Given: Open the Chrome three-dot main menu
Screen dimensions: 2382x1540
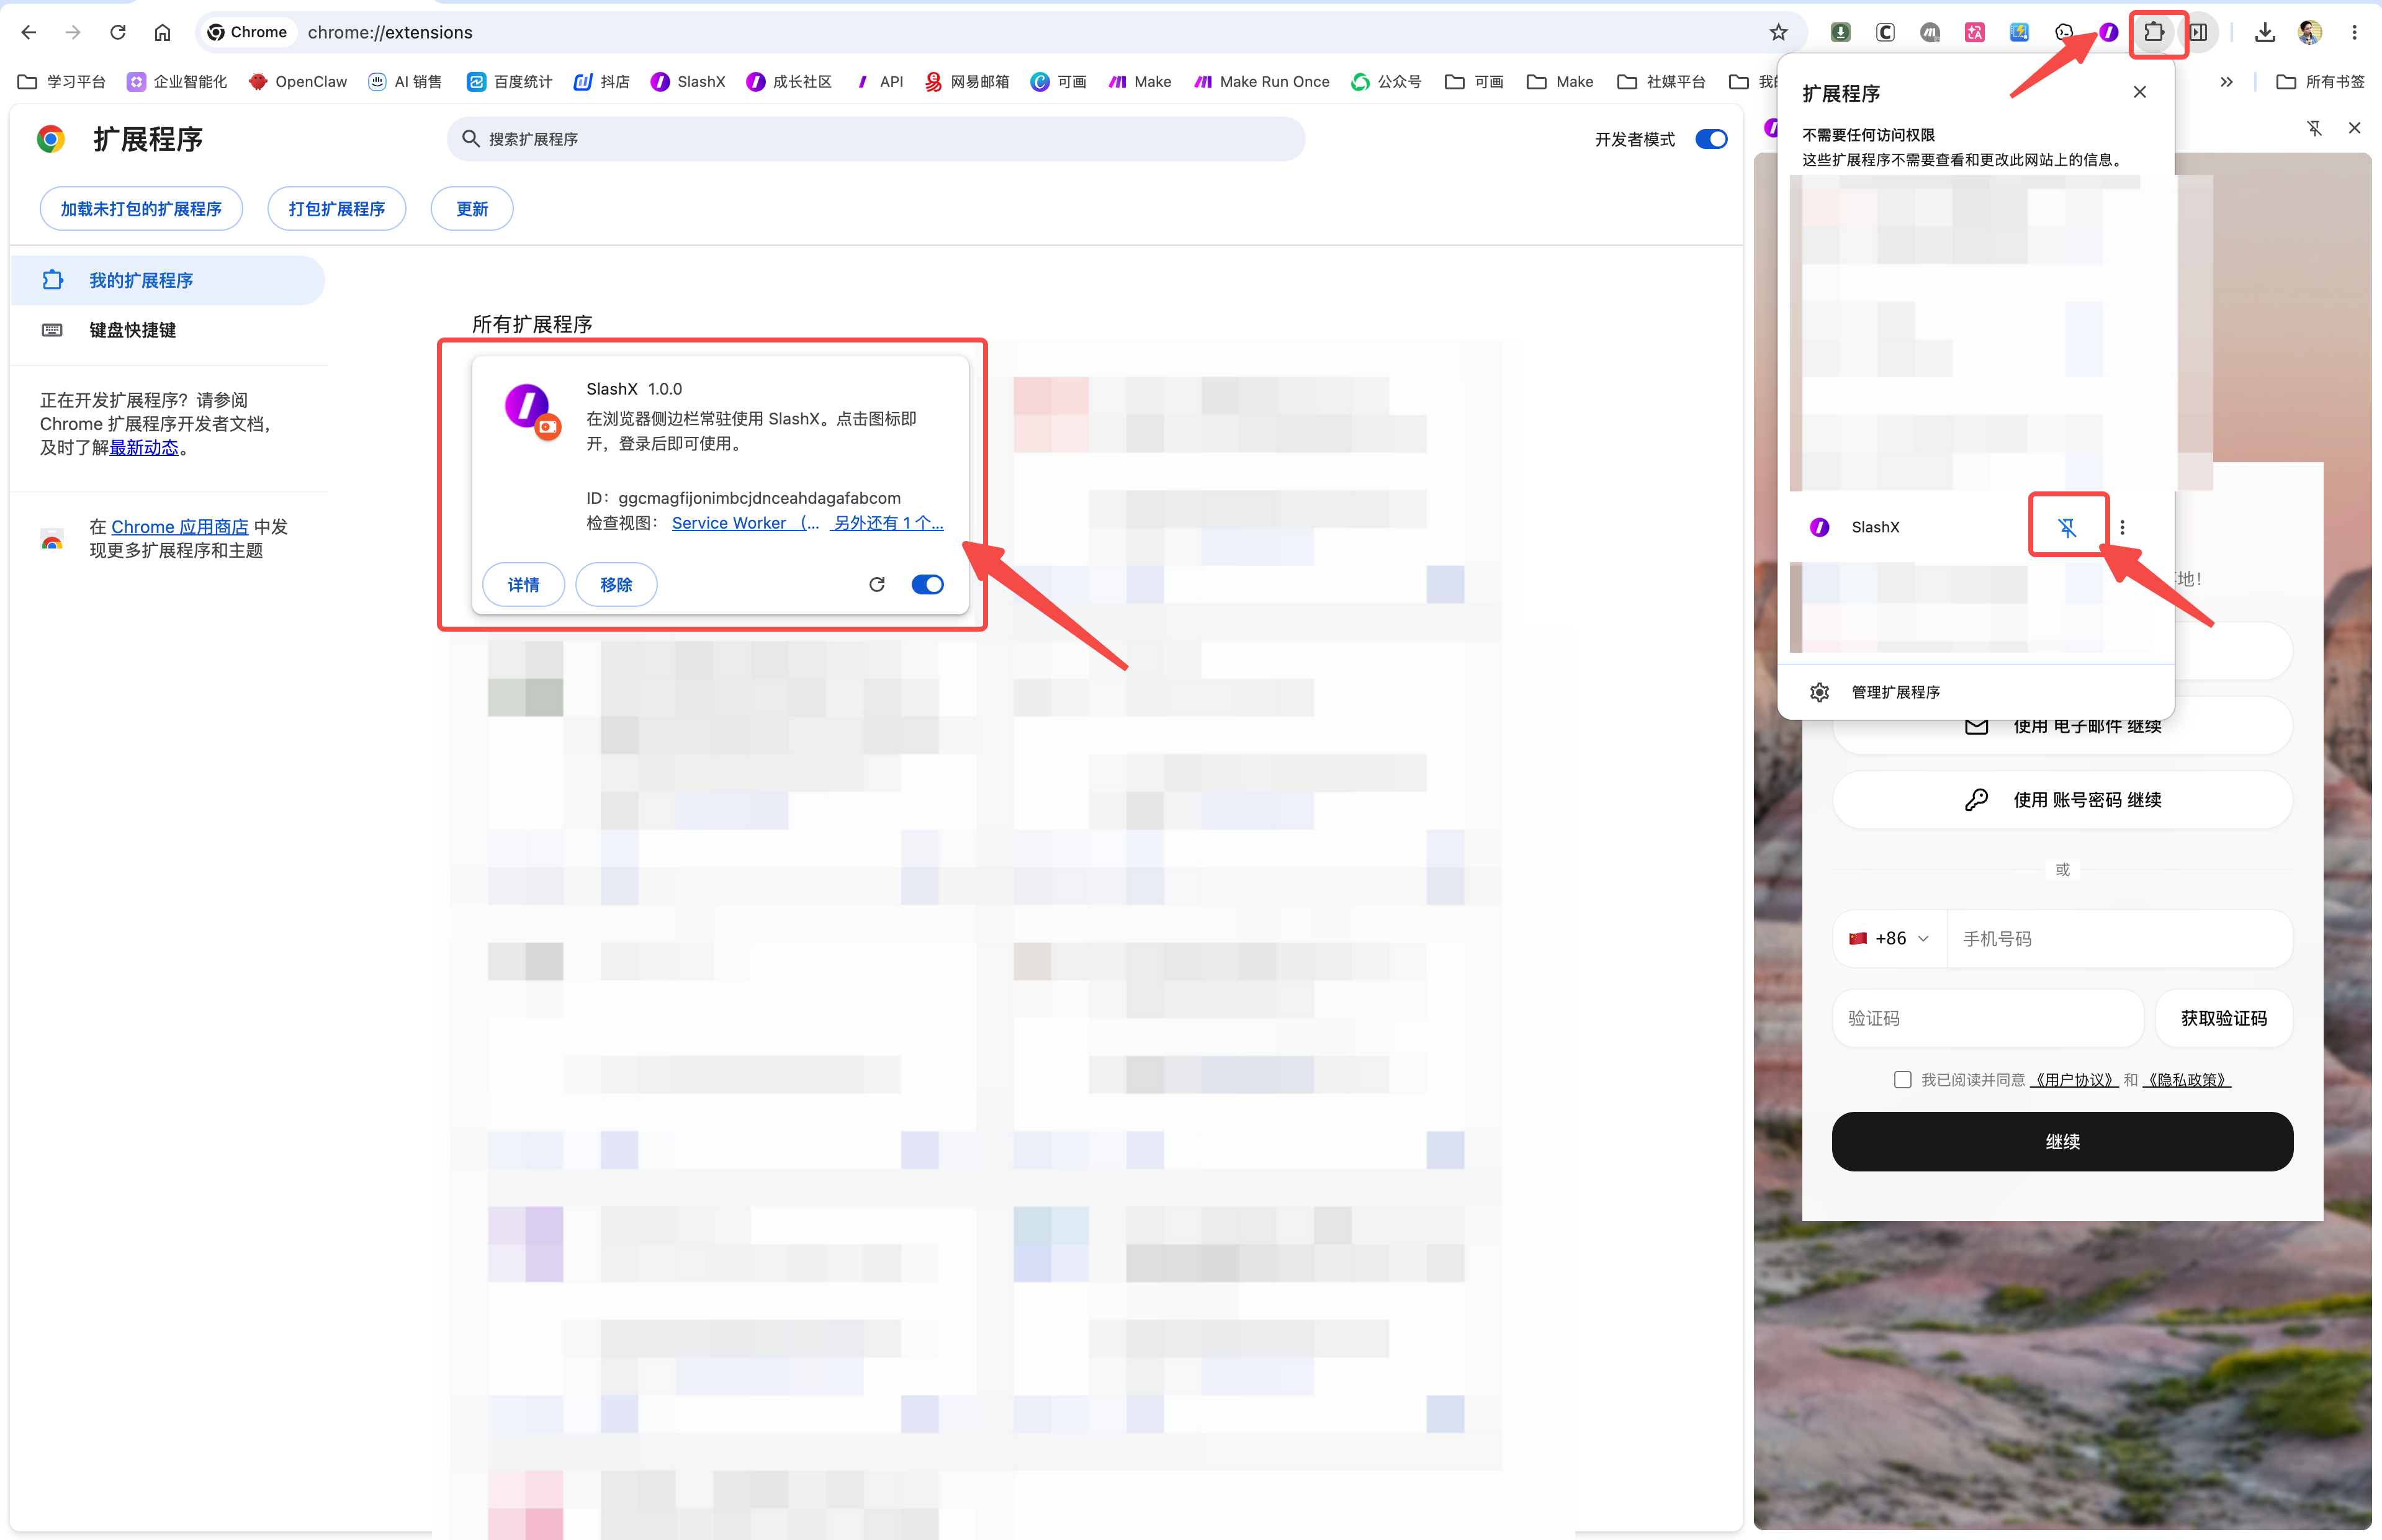Looking at the screenshot, I should 2355,32.
